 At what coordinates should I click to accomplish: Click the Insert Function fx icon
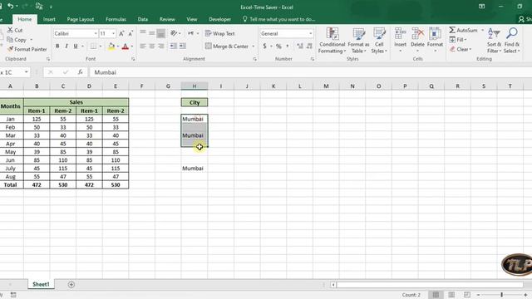point(81,72)
